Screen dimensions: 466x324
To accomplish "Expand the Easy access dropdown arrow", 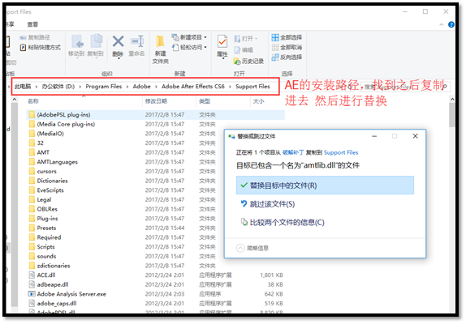I will pyautogui.click(x=205, y=47).
